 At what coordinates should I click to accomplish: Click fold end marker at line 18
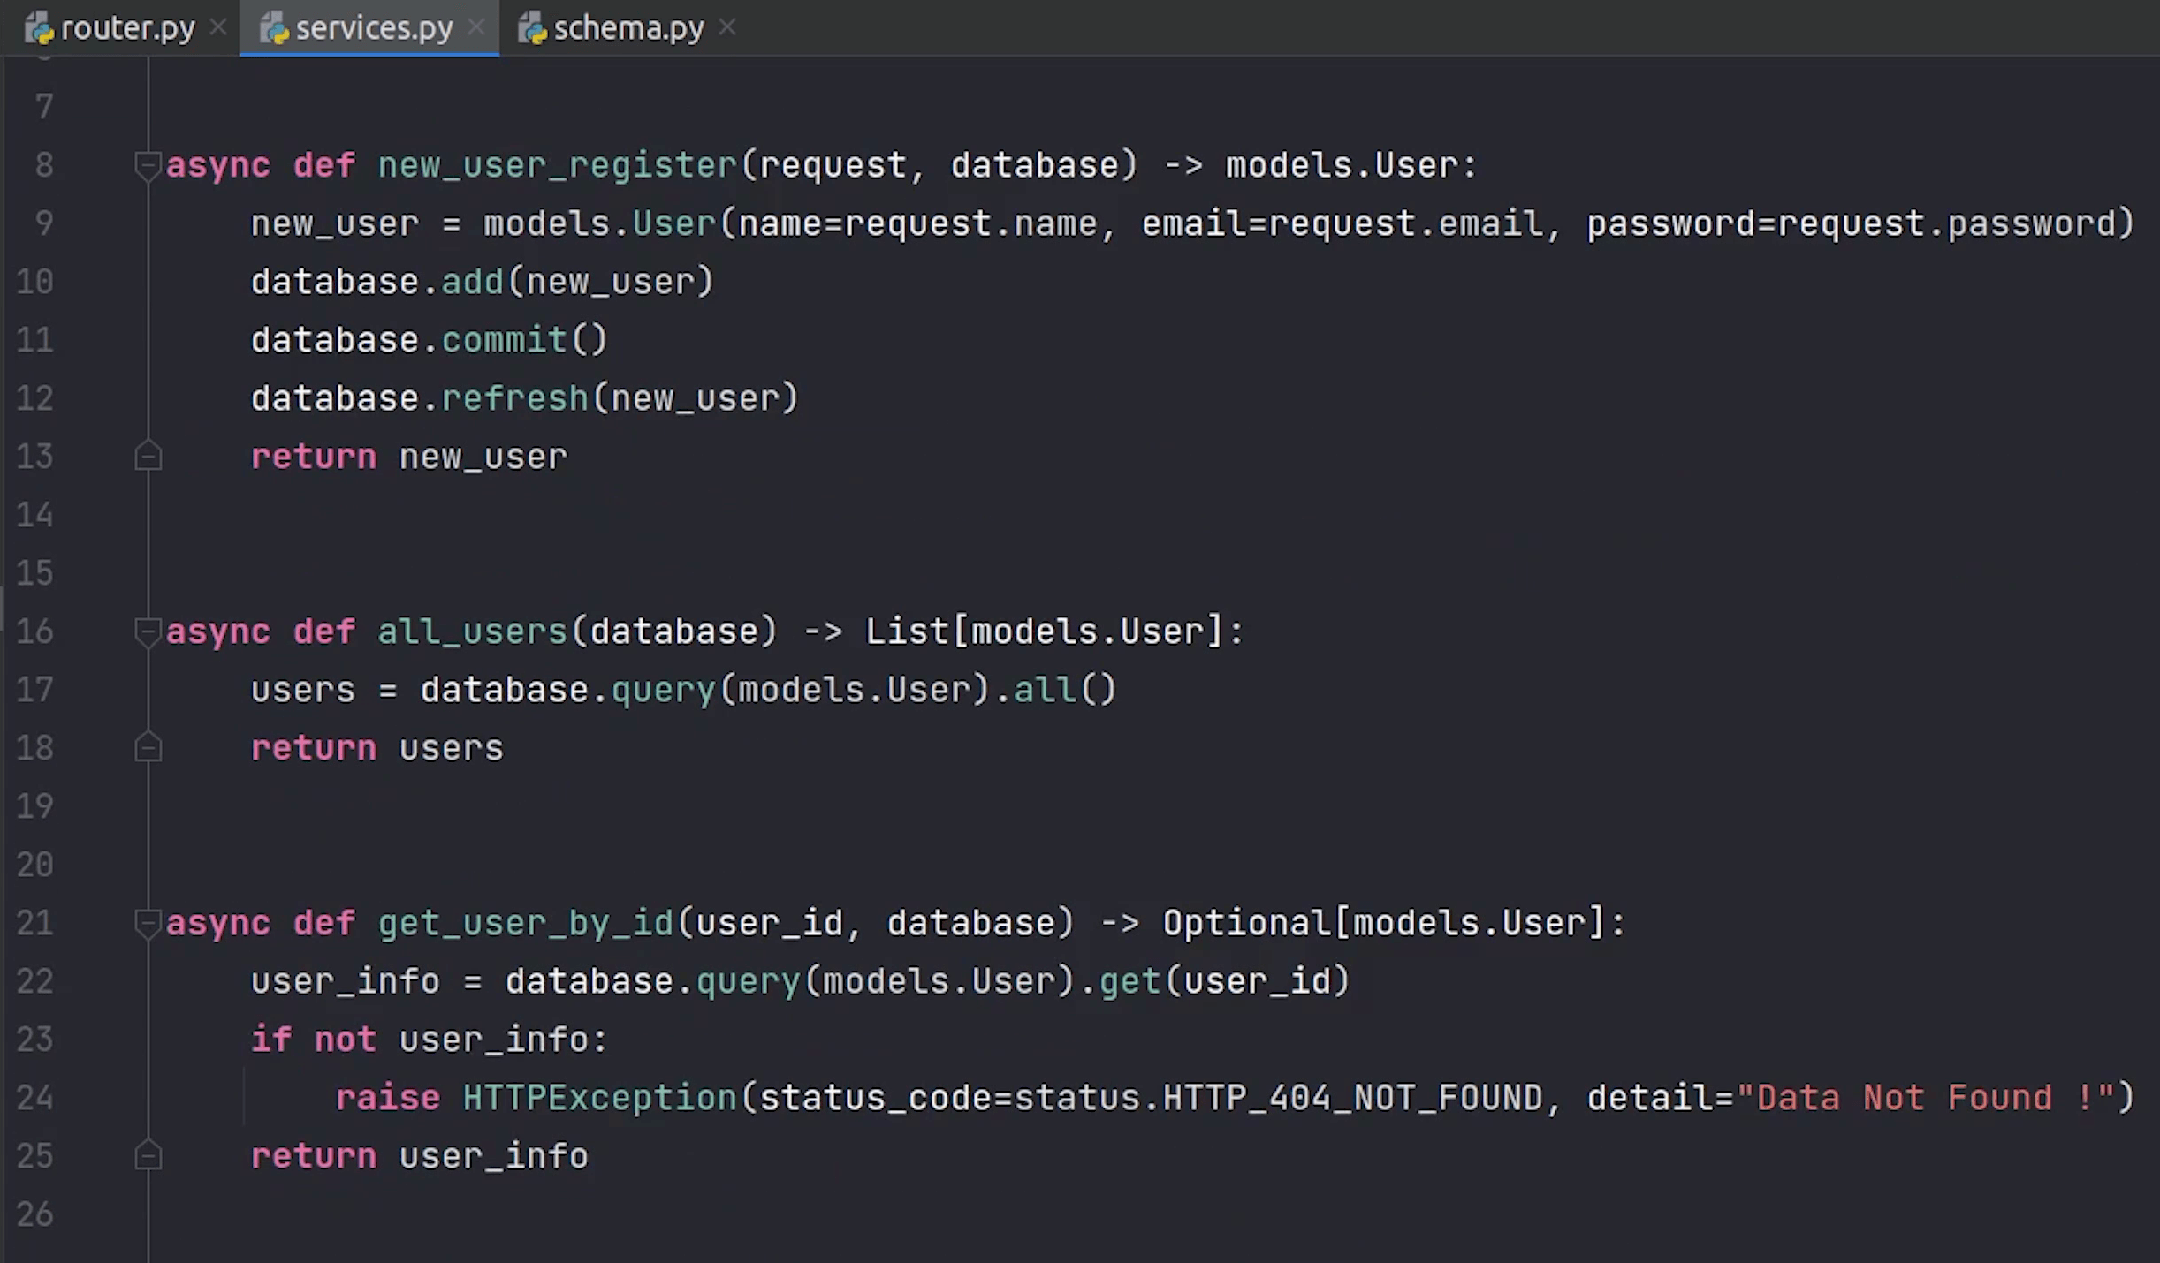click(x=148, y=748)
